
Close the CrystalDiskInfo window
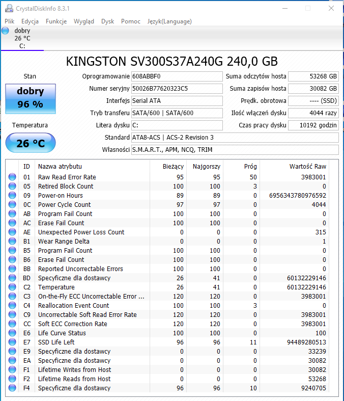[x=331, y=9]
